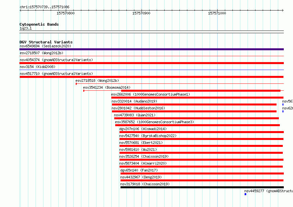Click the 157570900 ruler coordinate
The height and width of the screenshot is (207, 293).
tap(141, 13)
